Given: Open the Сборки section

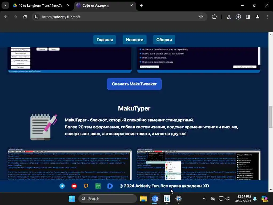Looking at the screenshot, I should pyautogui.click(x=164, y=40).
